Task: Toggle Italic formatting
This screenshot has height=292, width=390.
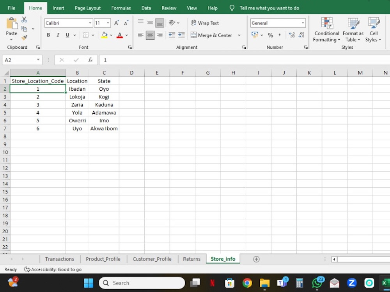Action: (x=58, y=35)
